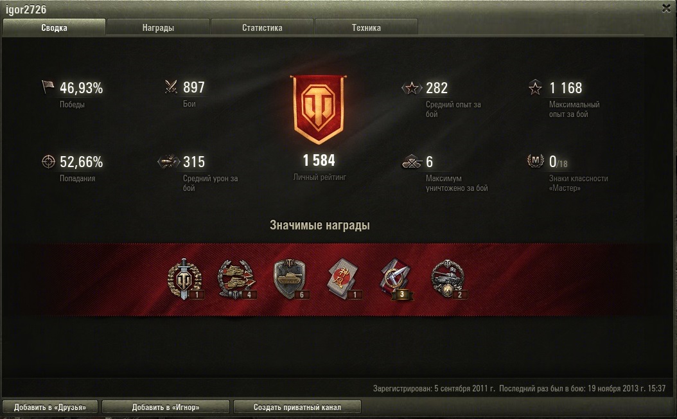
Task: Click the red personal rating banner emblem
Action: [x=319, y=110]
